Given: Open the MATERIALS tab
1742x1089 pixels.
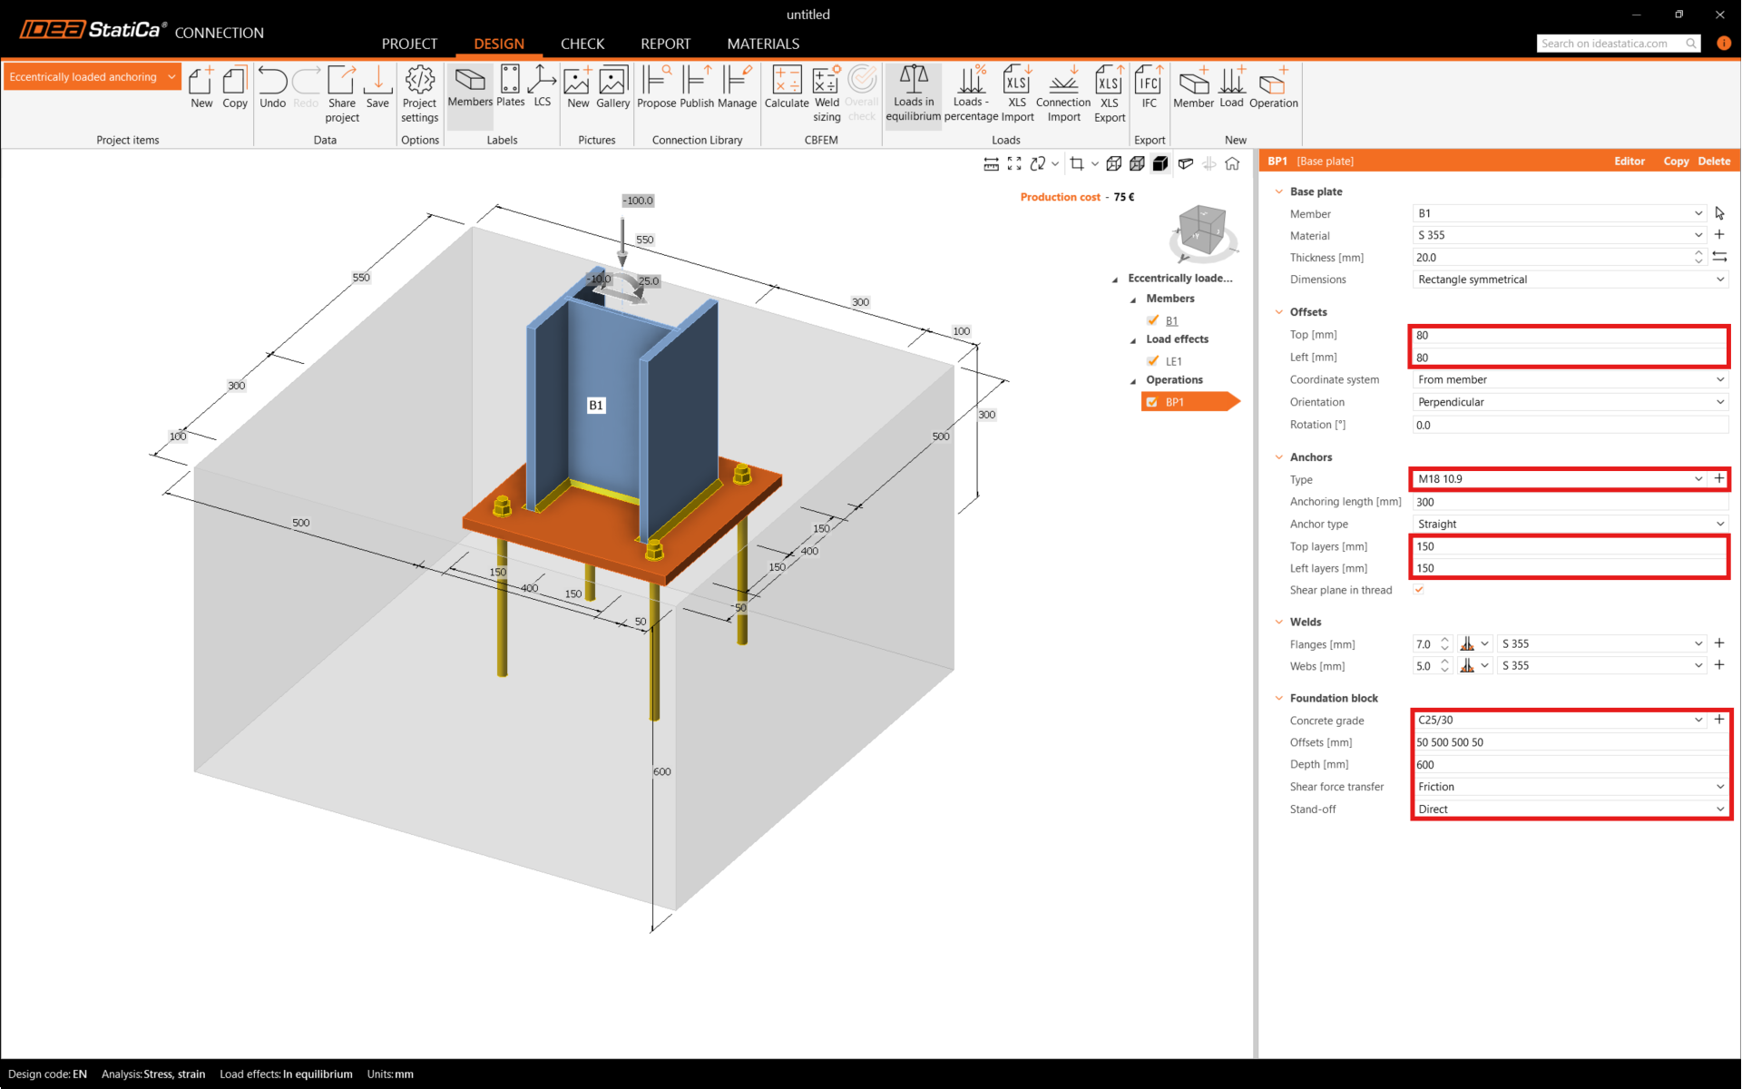Looking at the screenshot, I should click(x=762, y=44).
